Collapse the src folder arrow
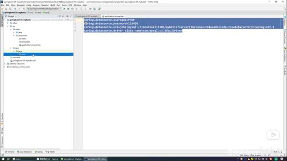The width and height of the screenshot is (287, 161). coord(8,26)
